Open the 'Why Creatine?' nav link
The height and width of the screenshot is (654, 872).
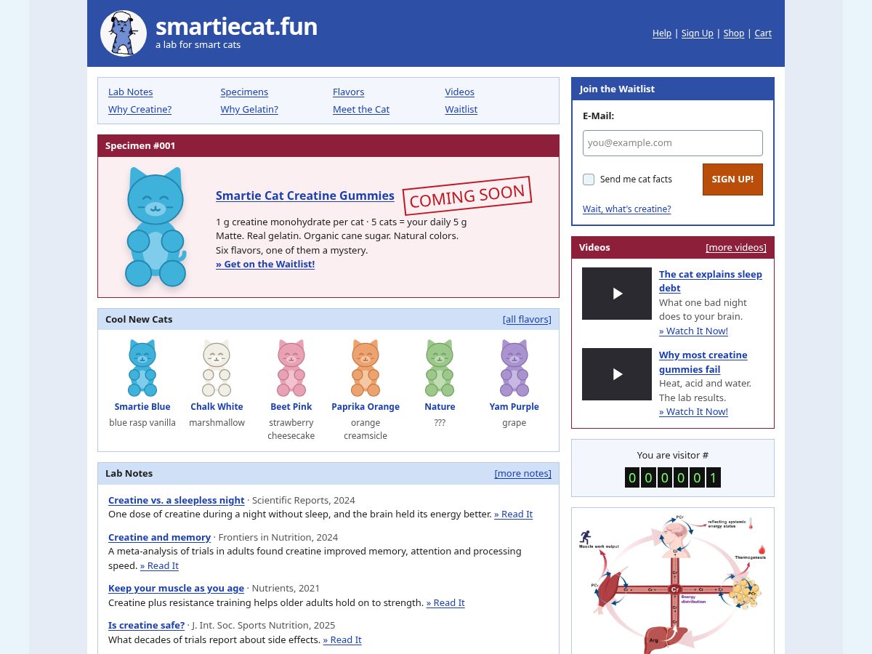pos(140,110)
